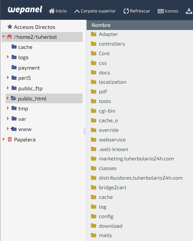
Task: Select the logs folder in sidebar
Action: 23,57
